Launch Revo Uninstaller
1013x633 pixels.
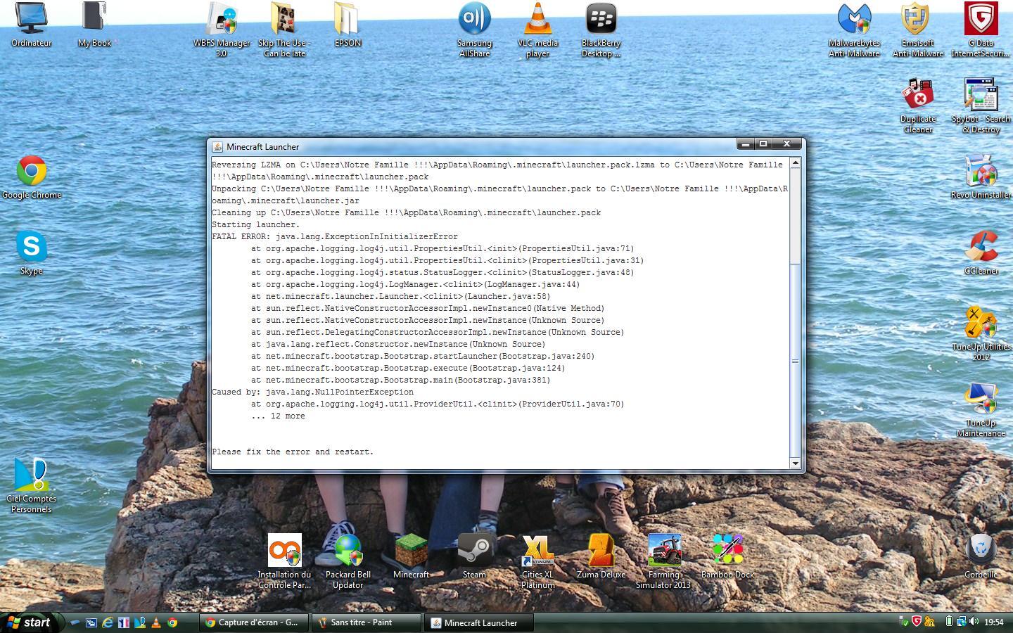981,177
